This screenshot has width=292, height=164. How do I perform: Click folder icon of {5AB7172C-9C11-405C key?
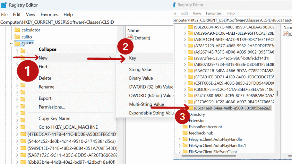click(23, 155)
